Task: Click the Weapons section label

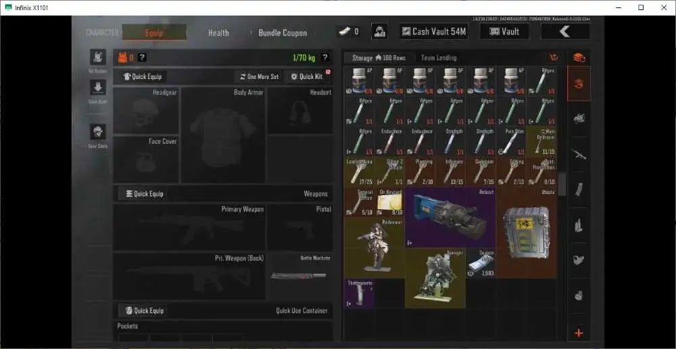Action: [x=316, y=194]
